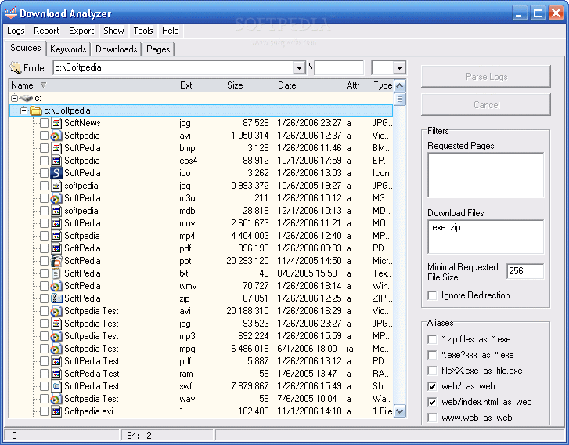The width and height of the screenshot is (569, 445).
Task: Collapse the c: drive tree node
Action: pyautogui.click(x=15, y=98)
